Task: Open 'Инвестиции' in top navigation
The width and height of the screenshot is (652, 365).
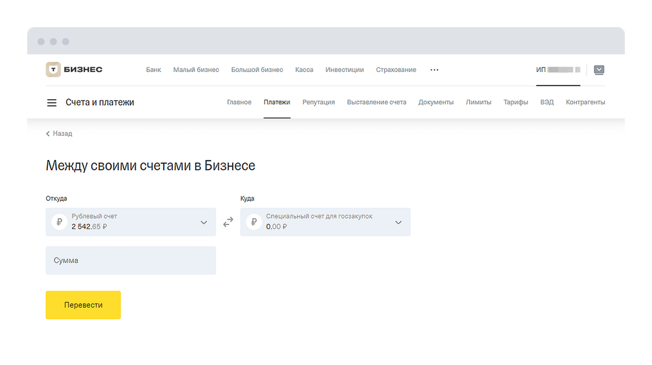Action: pyautogui.click(x=344, y=70)
